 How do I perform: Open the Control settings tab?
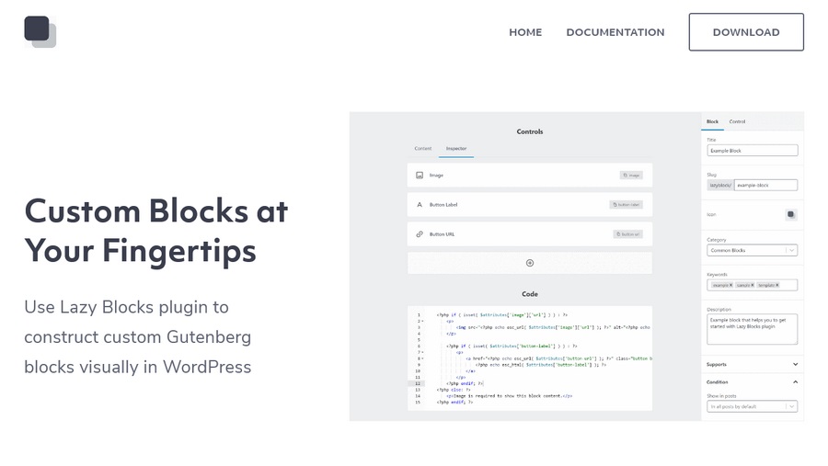coord(737,121)
